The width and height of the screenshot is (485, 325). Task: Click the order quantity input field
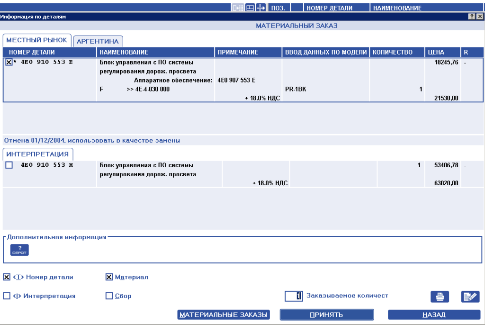[294, 296]
